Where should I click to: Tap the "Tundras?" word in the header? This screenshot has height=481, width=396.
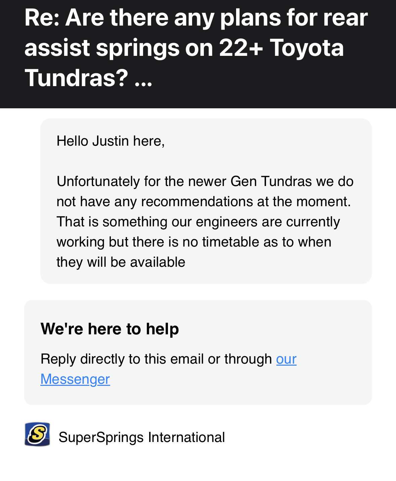tap(77, 78)
